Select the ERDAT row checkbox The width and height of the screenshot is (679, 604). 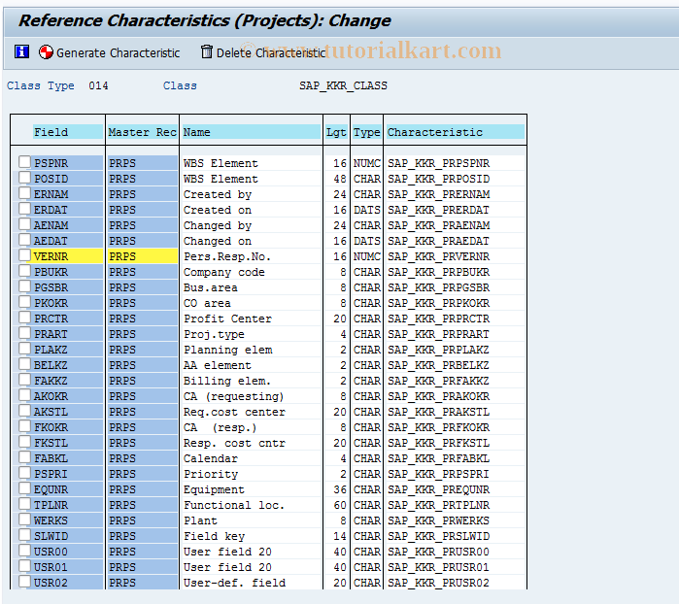24,209
